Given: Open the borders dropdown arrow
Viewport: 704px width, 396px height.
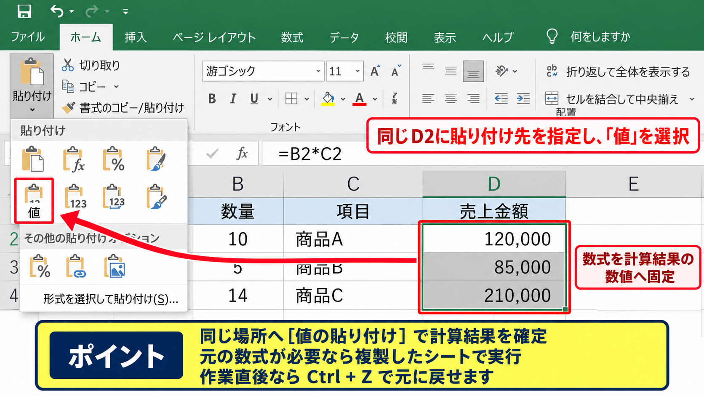Looking at the screenshot, I should [307, 99].
